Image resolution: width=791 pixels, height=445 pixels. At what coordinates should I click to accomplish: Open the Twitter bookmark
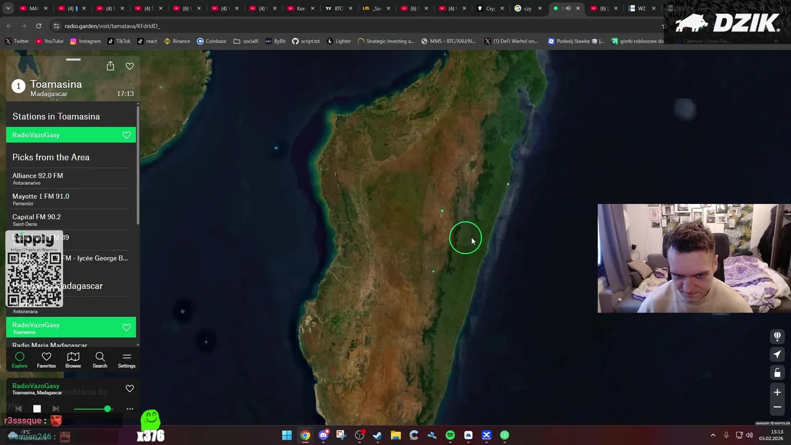pyautogui.click(x=17, y=41)
